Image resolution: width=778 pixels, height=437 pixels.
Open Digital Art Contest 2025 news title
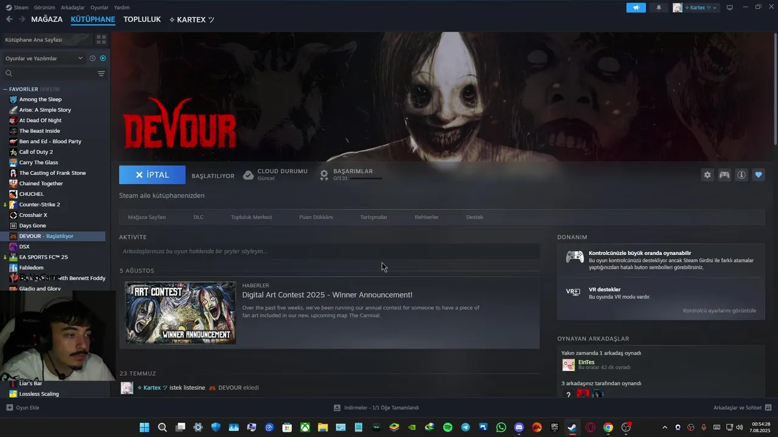(x=327, y=295)
